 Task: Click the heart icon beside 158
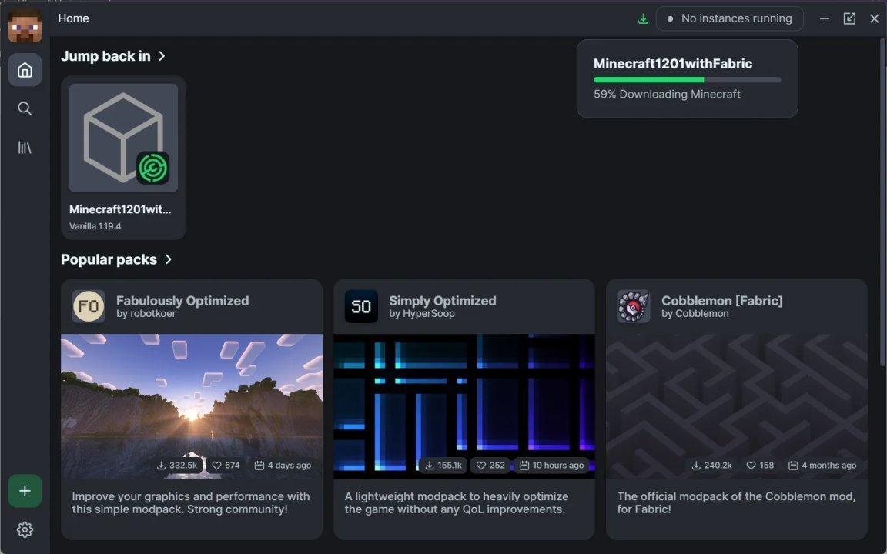751,466
